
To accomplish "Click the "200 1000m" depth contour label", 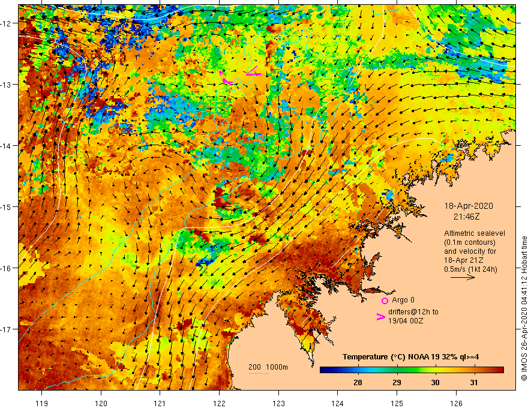I will tap(268, 367).
